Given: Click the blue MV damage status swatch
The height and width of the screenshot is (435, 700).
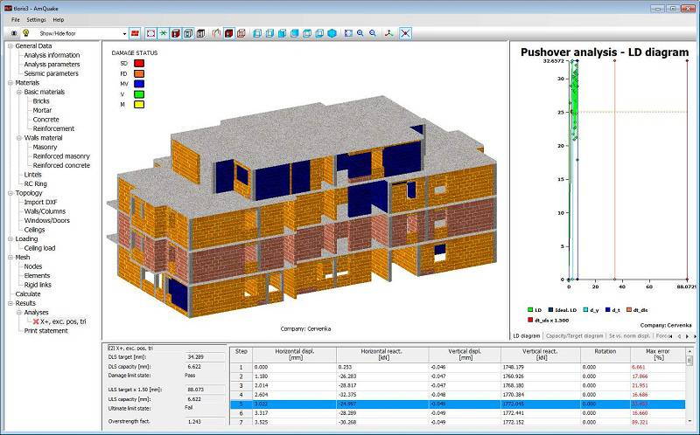Looking at the screenshot, I should (x=139, y=84).
